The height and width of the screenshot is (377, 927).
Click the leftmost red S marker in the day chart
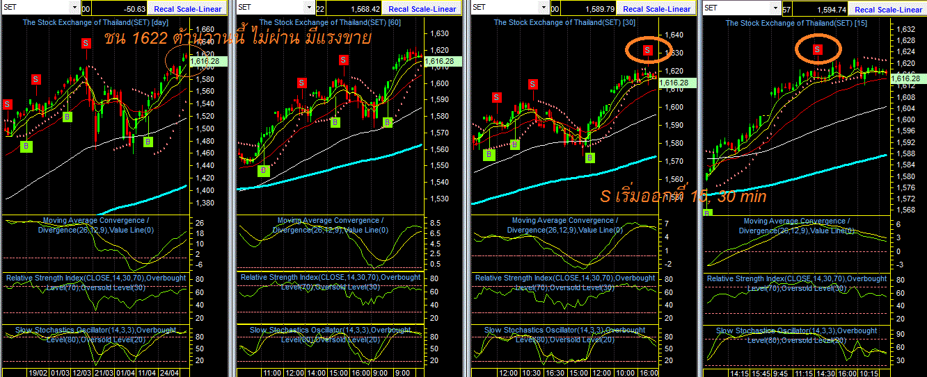[x=8, y=104]
